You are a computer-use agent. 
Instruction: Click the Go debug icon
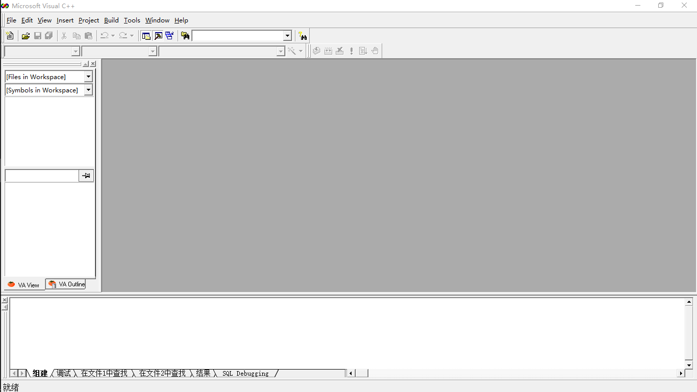tap(363, 51)
